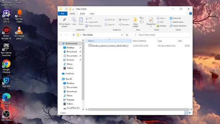220x124 pixels.
Task: Open Explorer Help question mark icon
Action: coord(190,13)
